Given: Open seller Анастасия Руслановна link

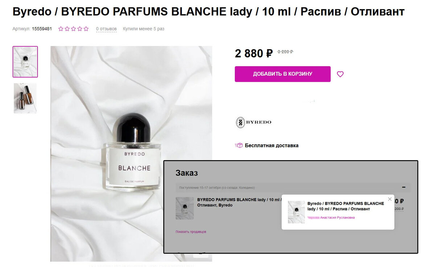Looking at the screenshot, I should tap(331, 218).
